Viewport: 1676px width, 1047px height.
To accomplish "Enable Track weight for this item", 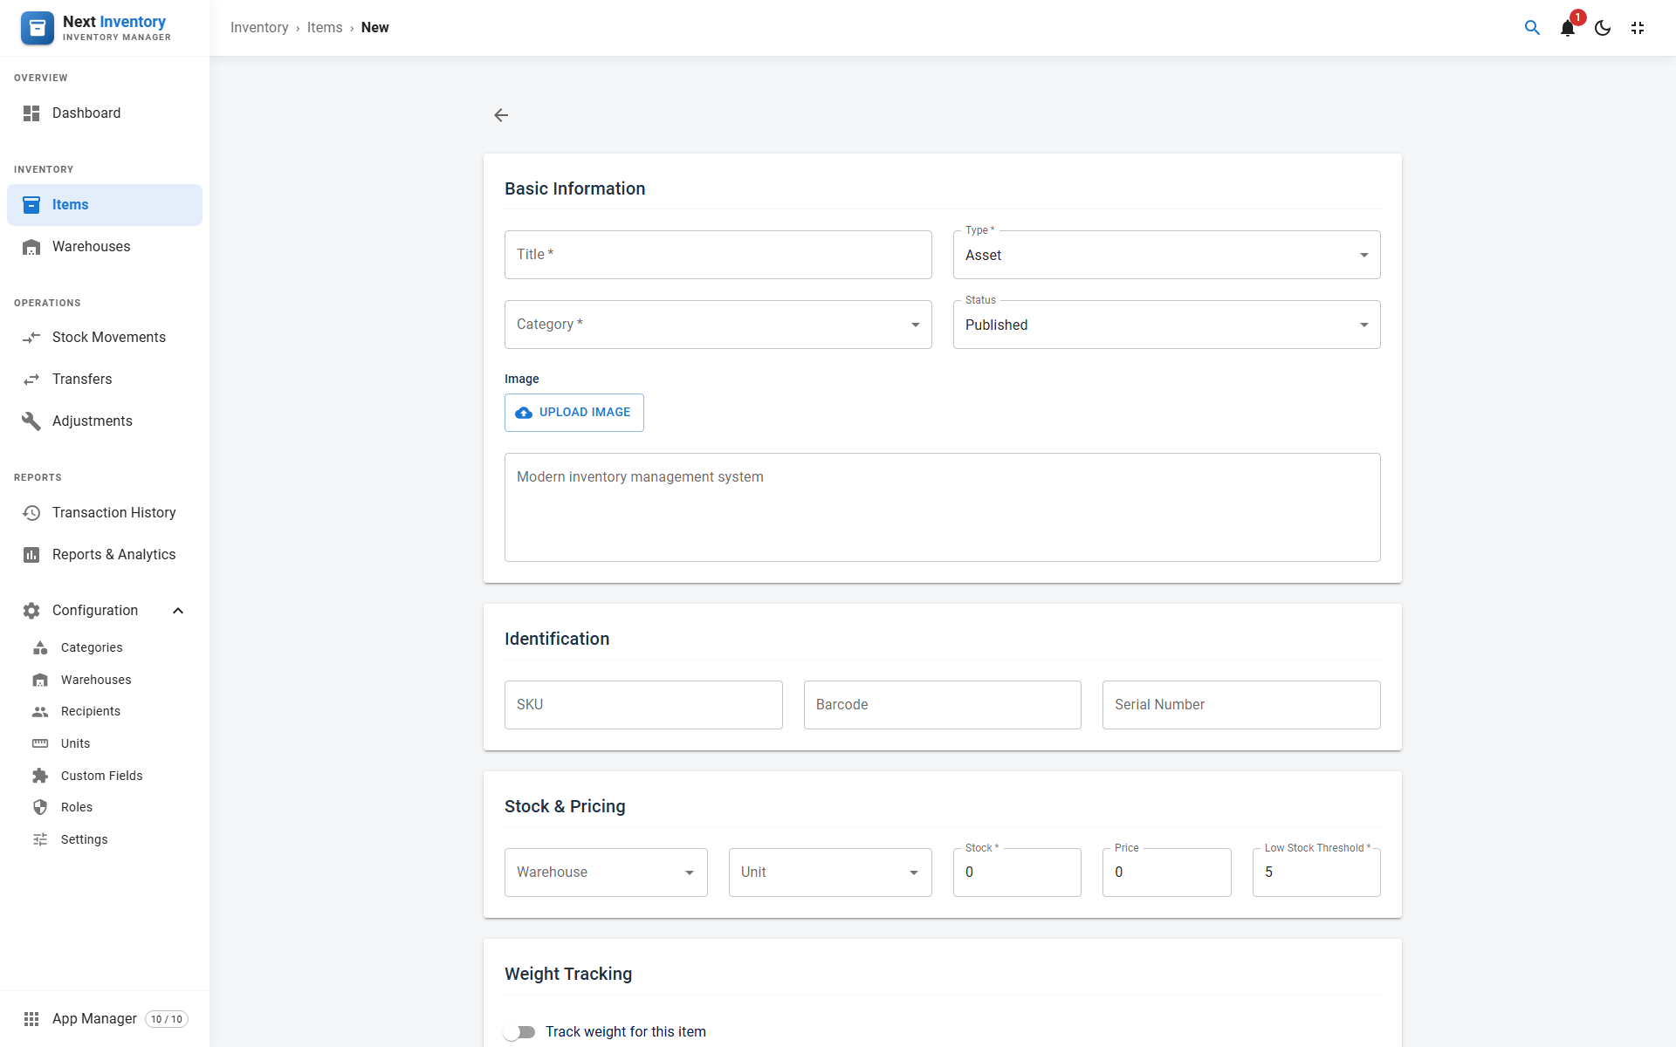I will coord(519,1032).
